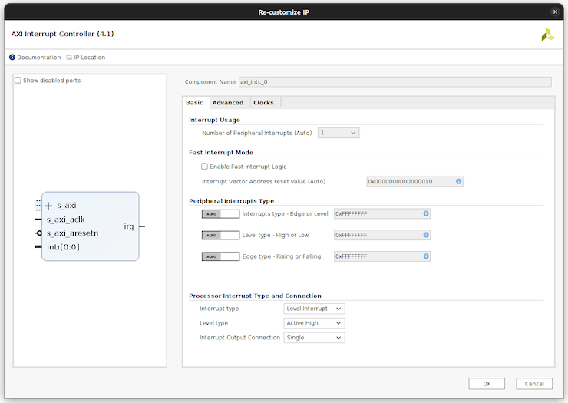Click info icon in Edge type Rising or Falling field
Viewport: 568px width, 403px height.
click(x=425, y=256)
